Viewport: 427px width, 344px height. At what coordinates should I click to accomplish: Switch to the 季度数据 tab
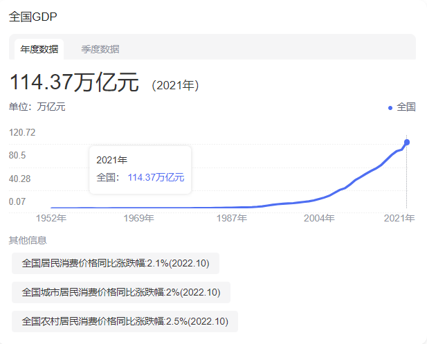100,49
